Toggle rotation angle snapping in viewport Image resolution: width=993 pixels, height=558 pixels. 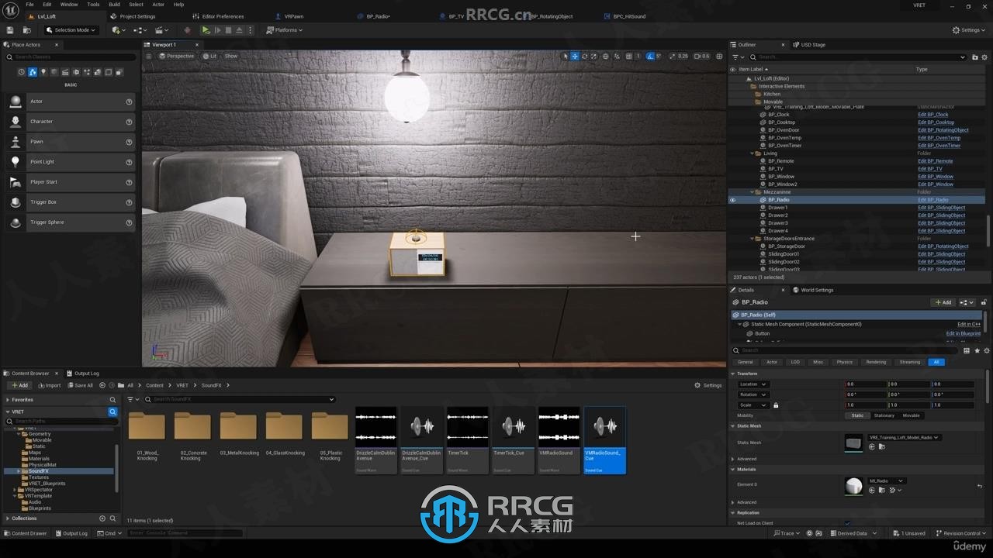[x=650, y=56]
